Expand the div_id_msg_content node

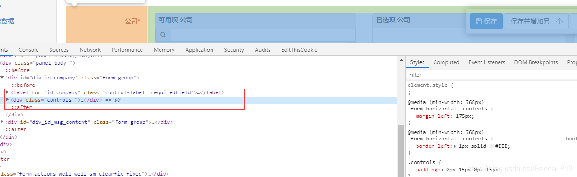tap(2, 122)
